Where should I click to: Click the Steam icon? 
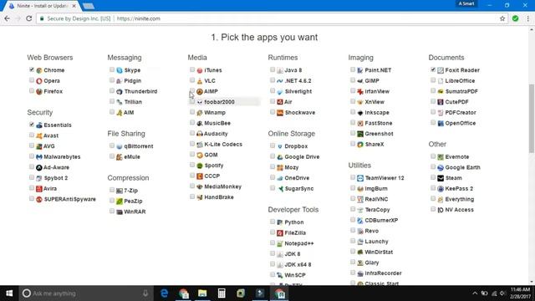tap(441, 178)
